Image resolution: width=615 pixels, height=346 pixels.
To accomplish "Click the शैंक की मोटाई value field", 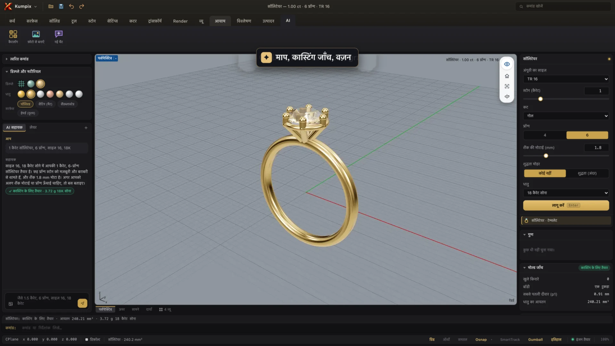I will [596, 148].
